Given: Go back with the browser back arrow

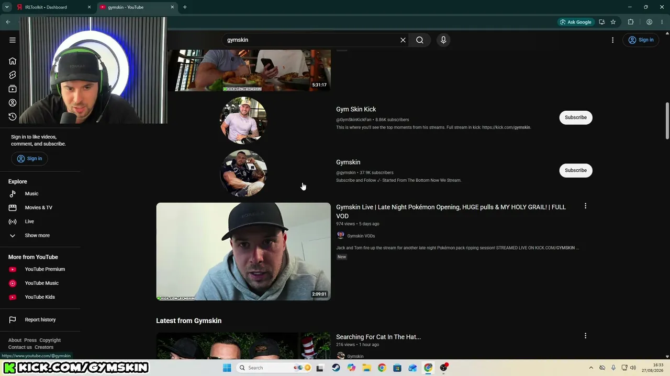Looking at the screenshot, I should pos(8,22).
